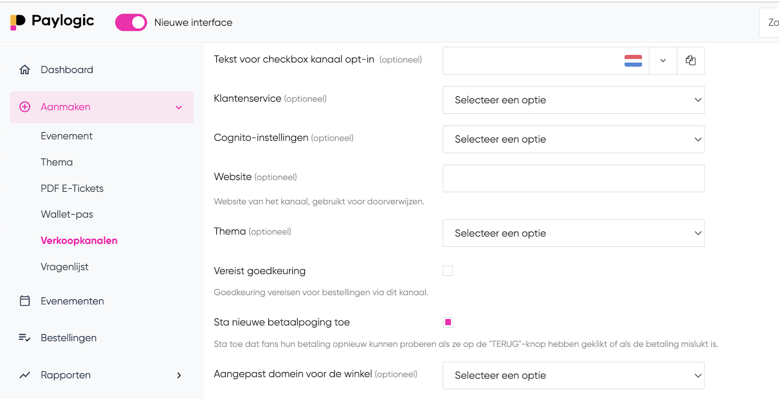Open the language selector arrow next to flag

[x=663, y=61]
